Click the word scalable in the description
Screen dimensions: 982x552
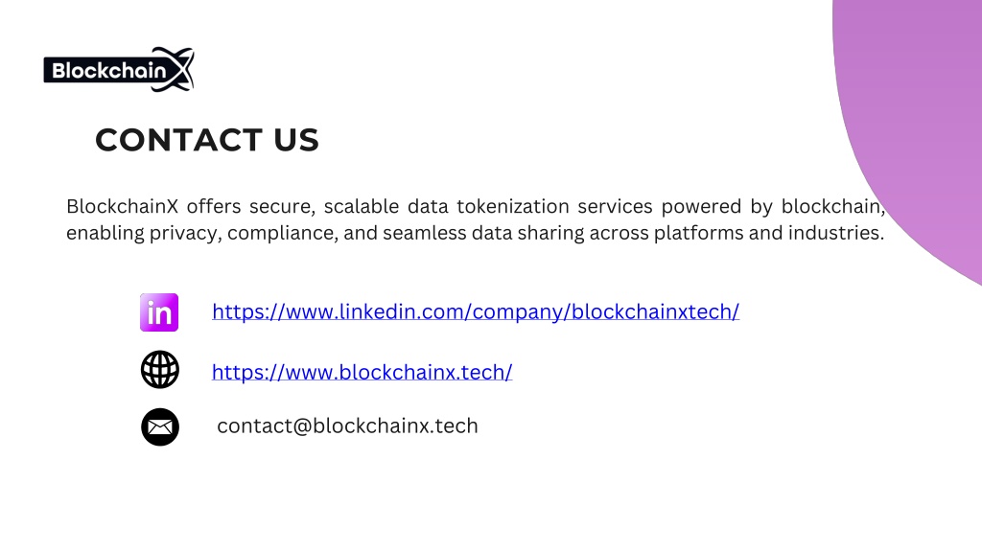pyautogui.click(x=362, y=207)
